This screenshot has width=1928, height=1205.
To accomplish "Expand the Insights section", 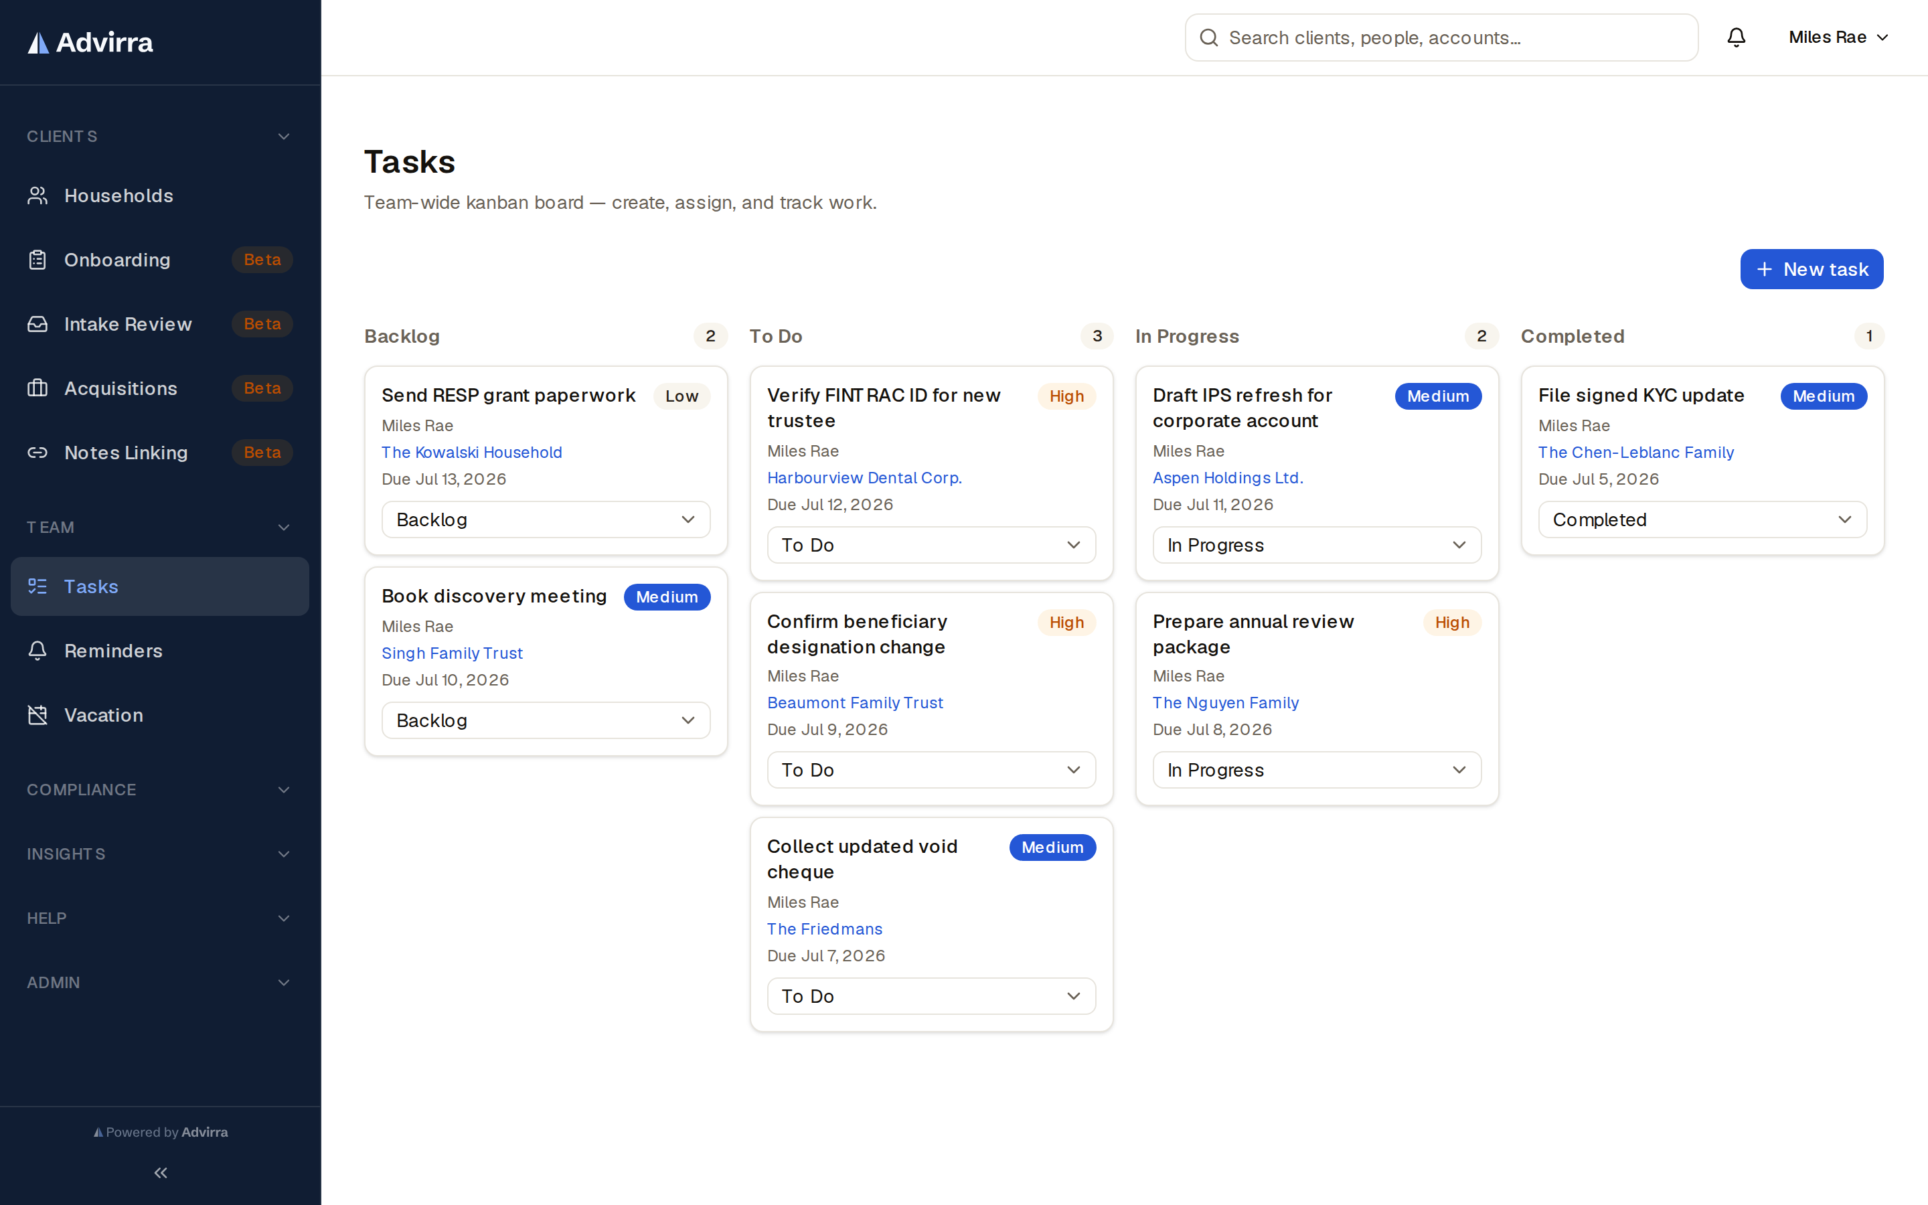I will pos(160,854).
